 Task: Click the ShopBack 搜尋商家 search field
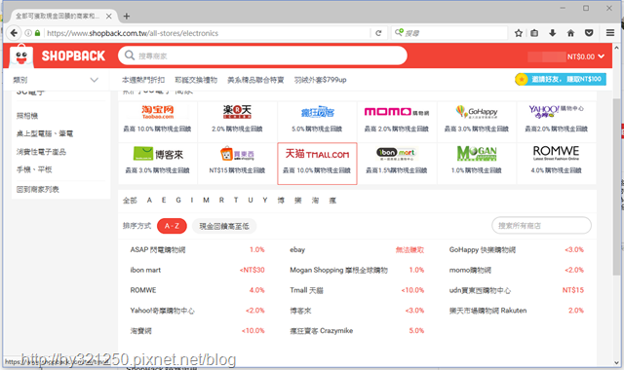(x=262, y=55)
